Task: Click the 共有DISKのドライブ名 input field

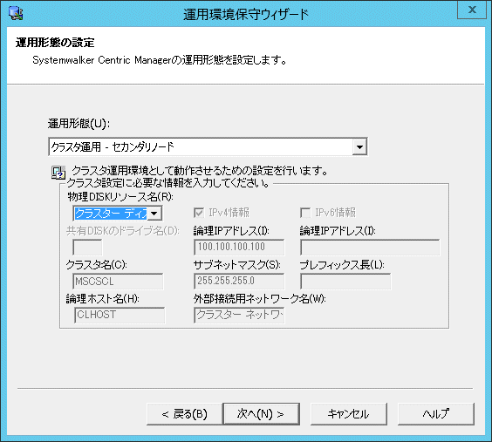Action: pos(87,248)
